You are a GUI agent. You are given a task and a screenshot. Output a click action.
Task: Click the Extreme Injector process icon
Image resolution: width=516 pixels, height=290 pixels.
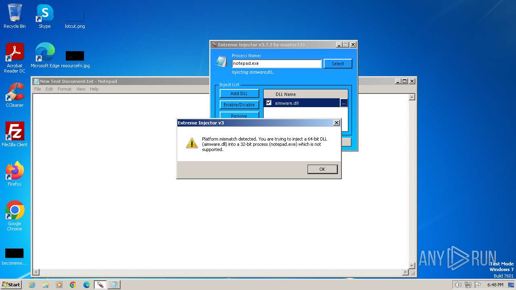click(221, 62)
